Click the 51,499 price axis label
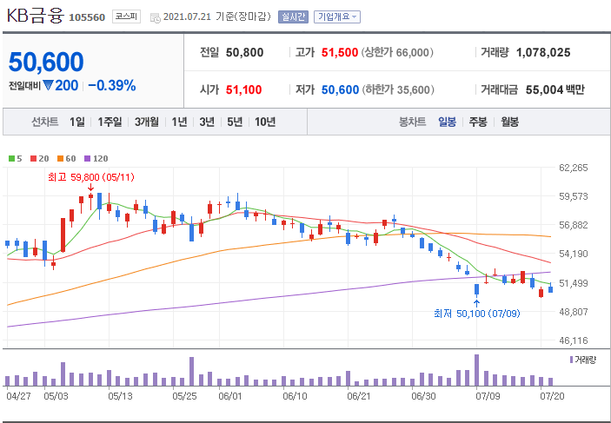Image resolution: width=611 pixels, height=423 pixels. tap(574, 283)
